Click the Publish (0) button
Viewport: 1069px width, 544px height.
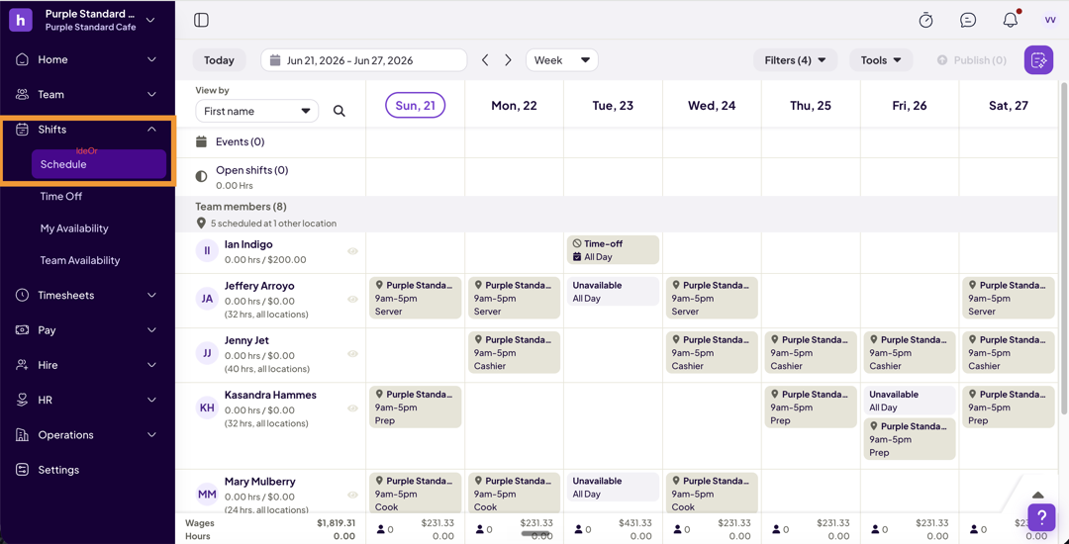tap(972, 60)
